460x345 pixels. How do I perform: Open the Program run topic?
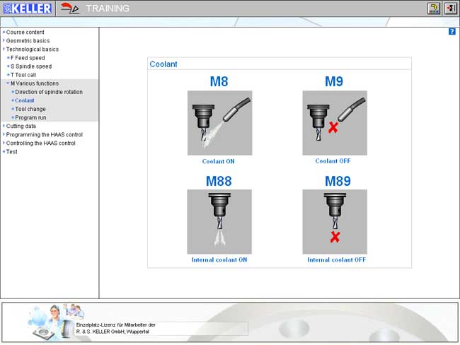(30, 117)
